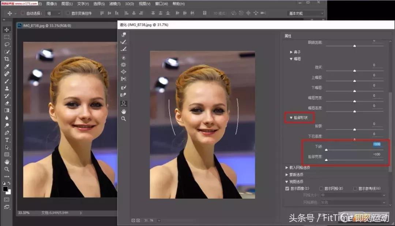Select the Lasso tool
The image size is (395, 226).
click(7, 45)
